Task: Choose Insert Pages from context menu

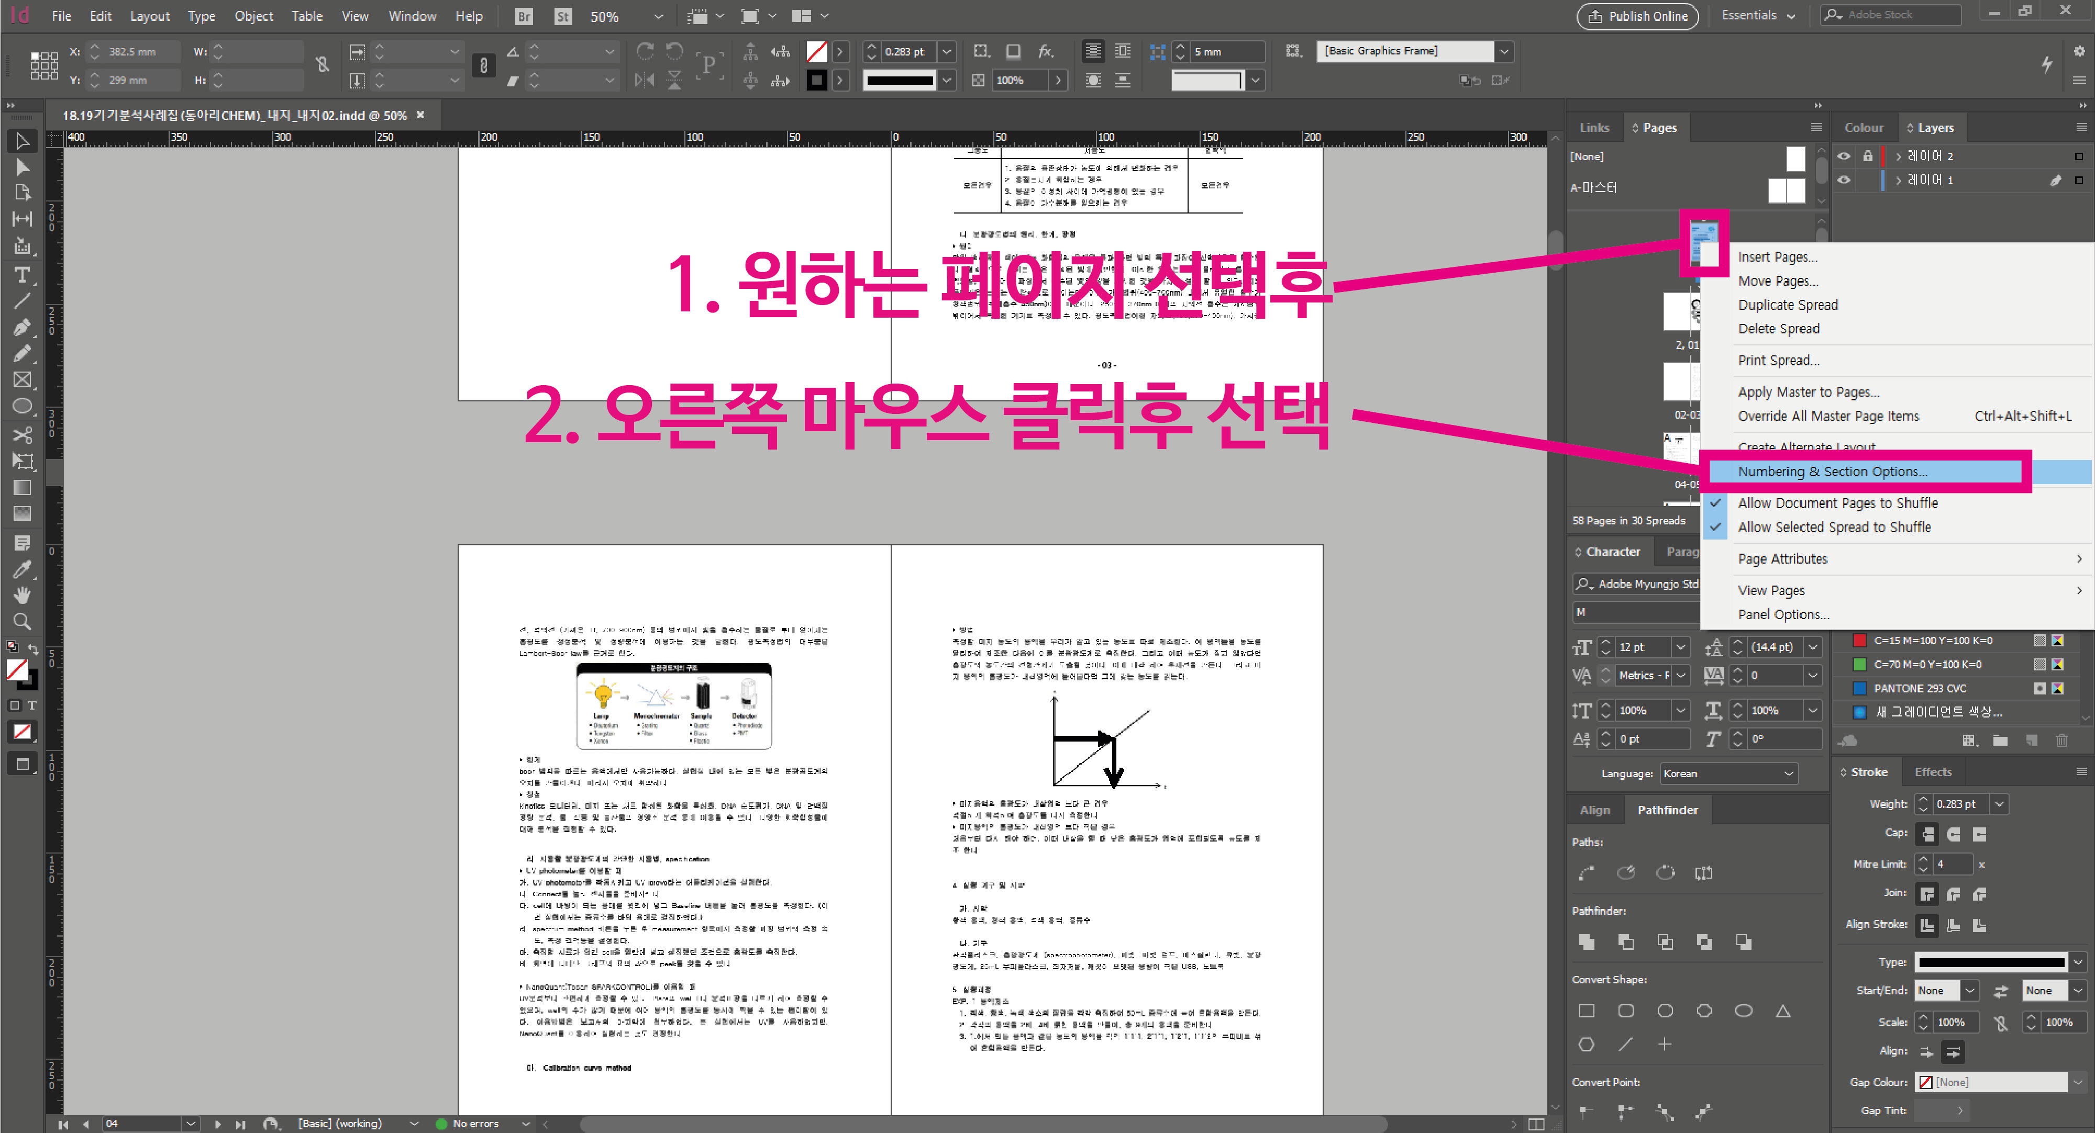Action: pyautogui.click(x=1777, y=257)
